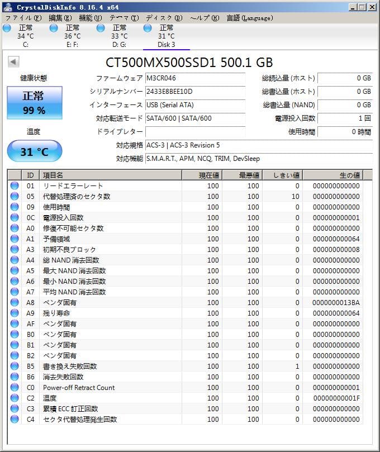Click the 総読込量 (ホスト) value 0 GB
Screen dimensions: 380x452
coord(345,78)
